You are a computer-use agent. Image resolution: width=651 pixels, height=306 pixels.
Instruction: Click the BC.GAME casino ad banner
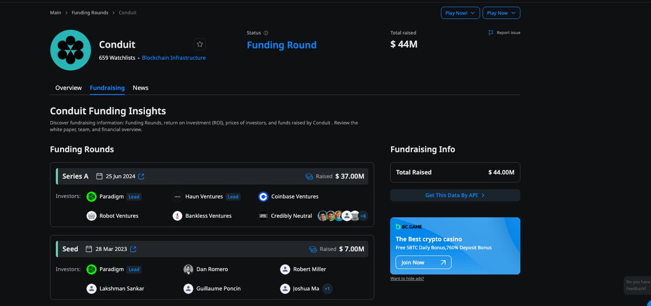tap(455, 246)
